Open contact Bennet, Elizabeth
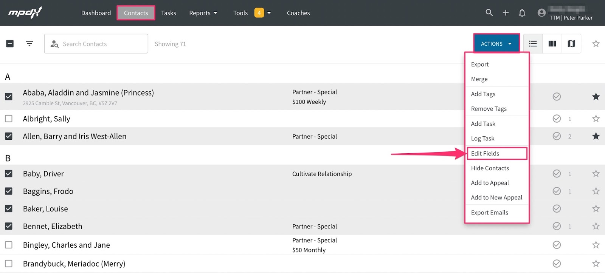605x273 pixels. 53,226
